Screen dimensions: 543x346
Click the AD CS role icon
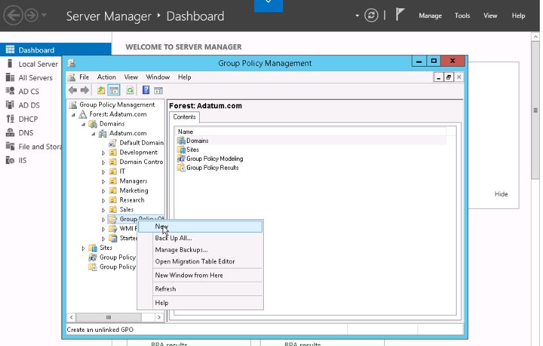pos(10,91)
